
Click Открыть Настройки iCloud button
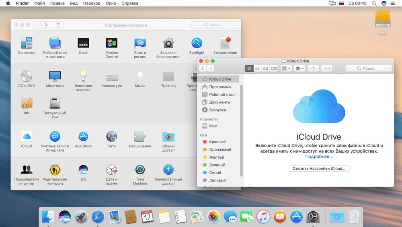(319, 169)
